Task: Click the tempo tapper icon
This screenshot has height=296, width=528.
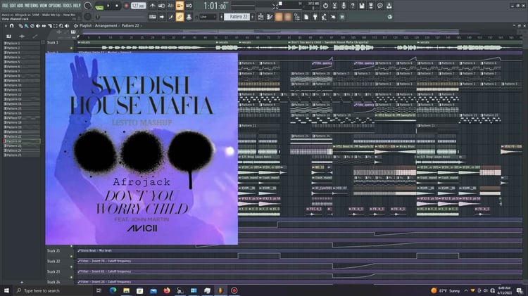Action: pos(324,17)
